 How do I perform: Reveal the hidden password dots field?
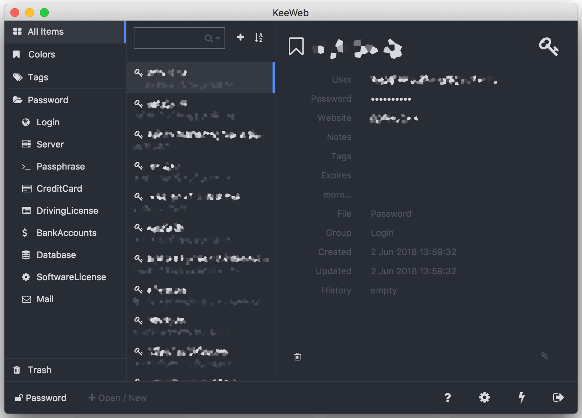(391, 99)
